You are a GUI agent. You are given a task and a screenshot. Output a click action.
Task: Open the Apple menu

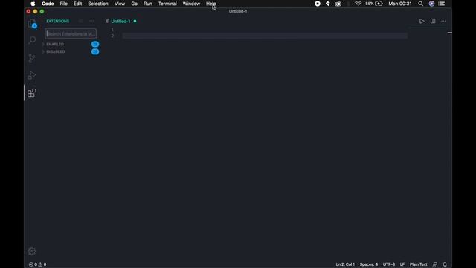tap(33, 4)
